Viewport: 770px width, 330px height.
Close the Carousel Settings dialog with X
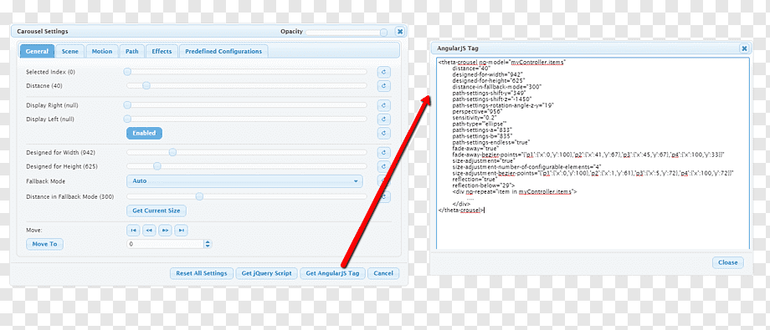pyautogui.click(x=400, y=32)
